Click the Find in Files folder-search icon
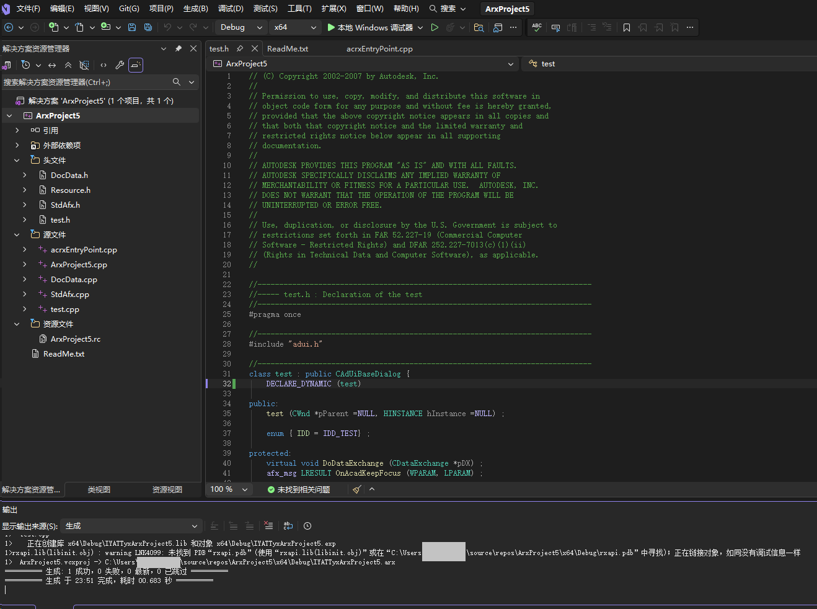This screenshot has width=817, height=609. click(x=479, y=27)
